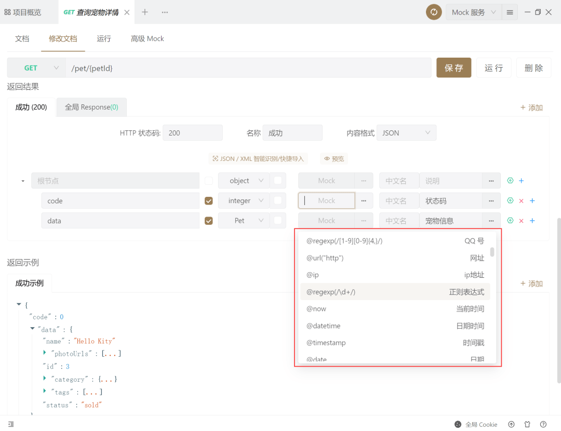
Task: Click the upload arrow icon in the status bar
Action: tap(511, 424)
